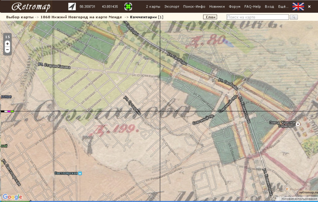
Task: Click Условия использования link
Action: point(299,199)
